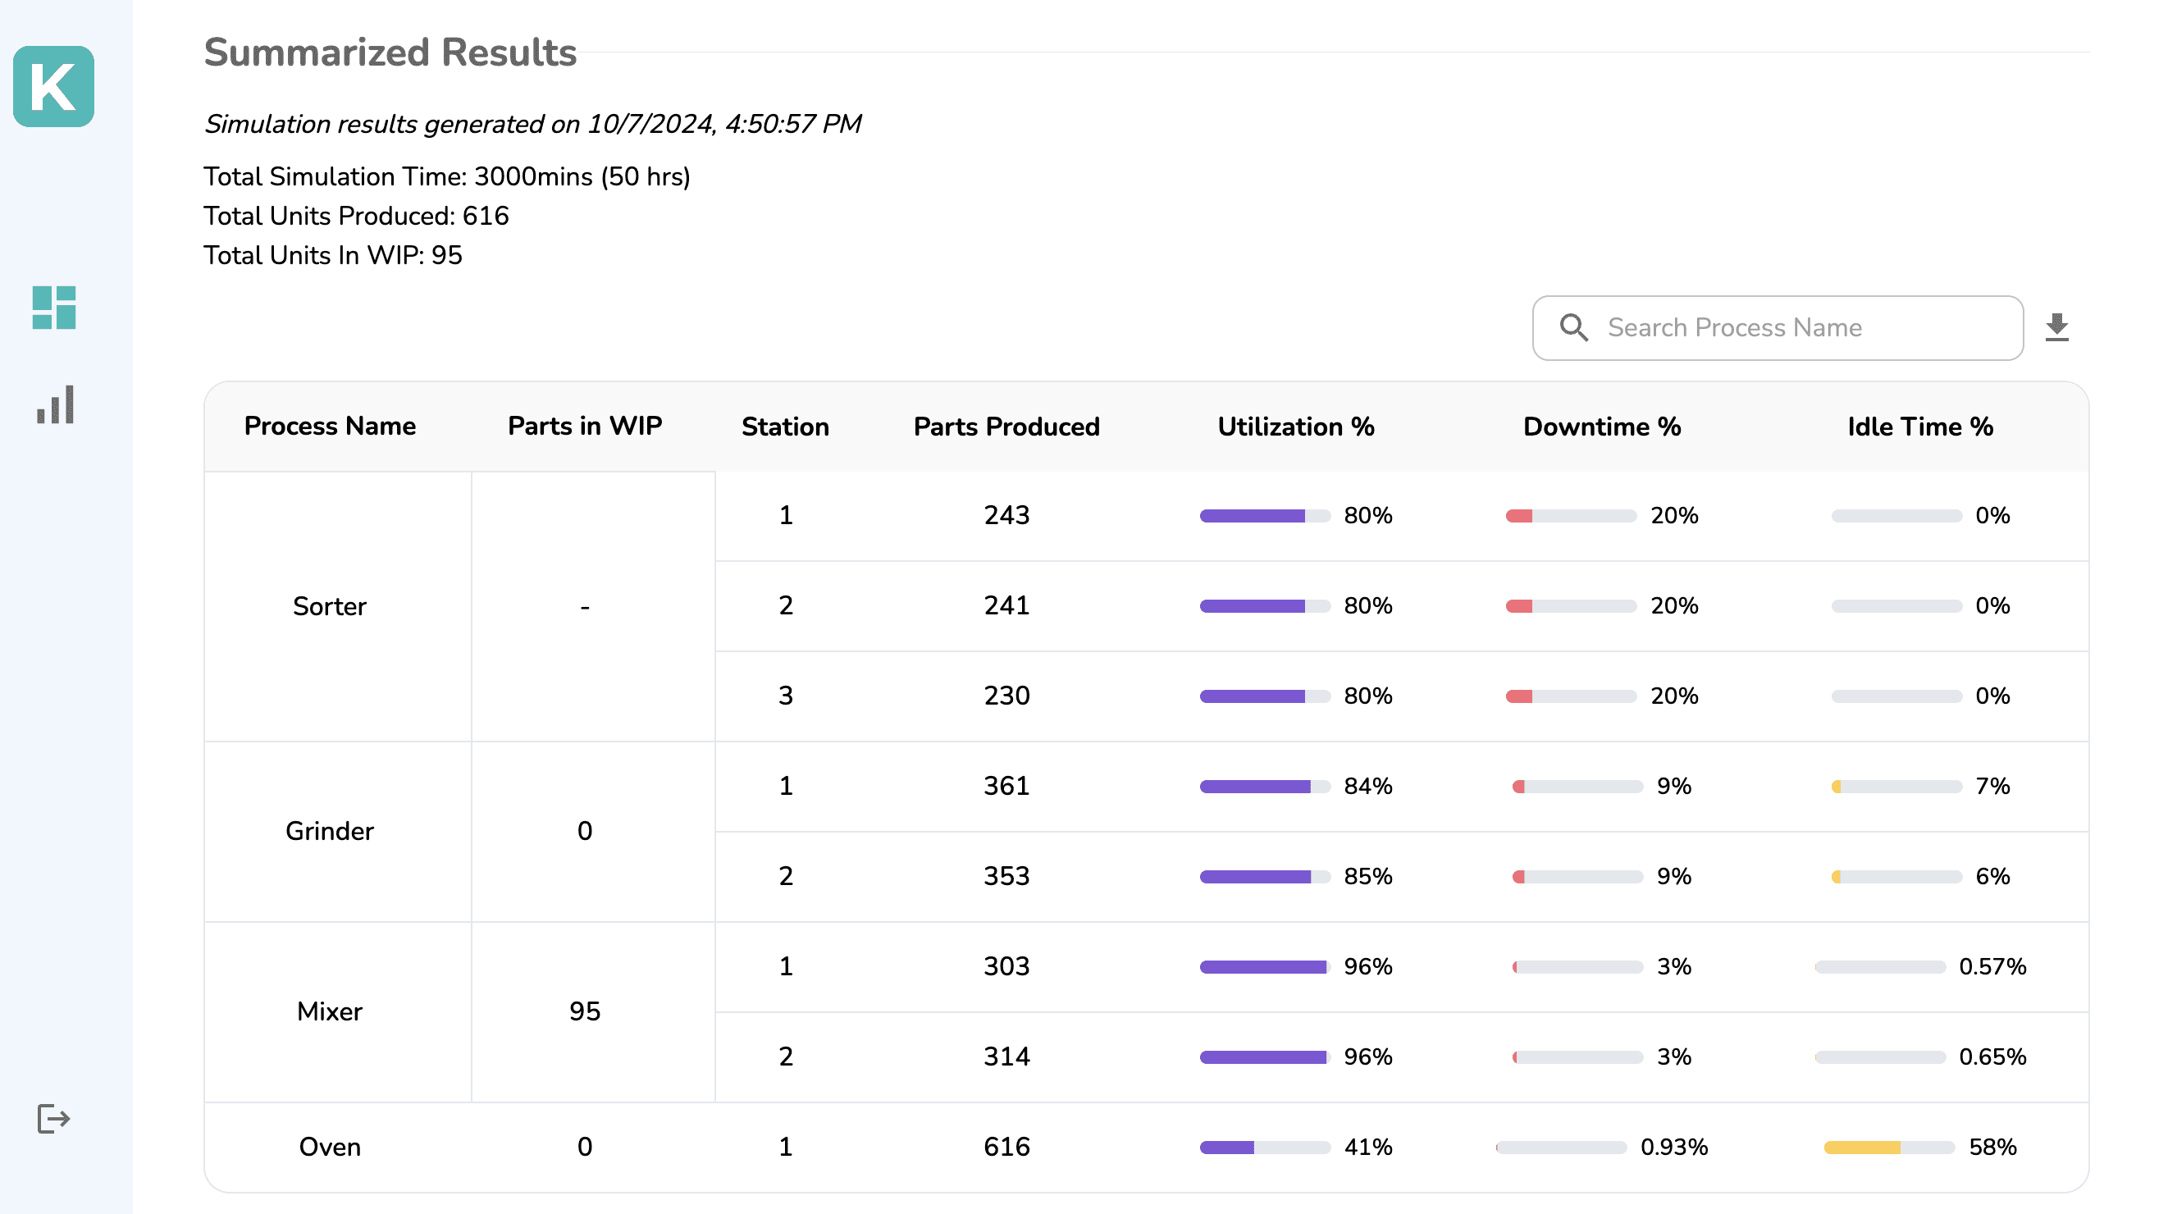Click the logout icon in sidebar

[x=53, y=1119]
